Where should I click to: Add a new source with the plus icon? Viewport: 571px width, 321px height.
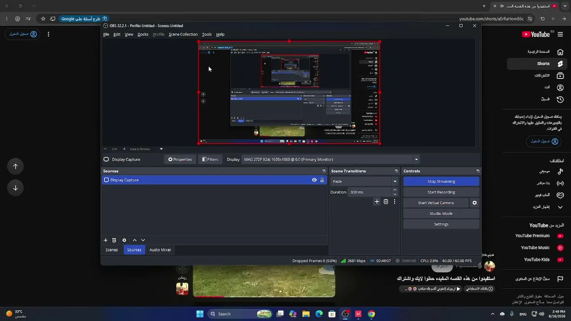(106, 240)
